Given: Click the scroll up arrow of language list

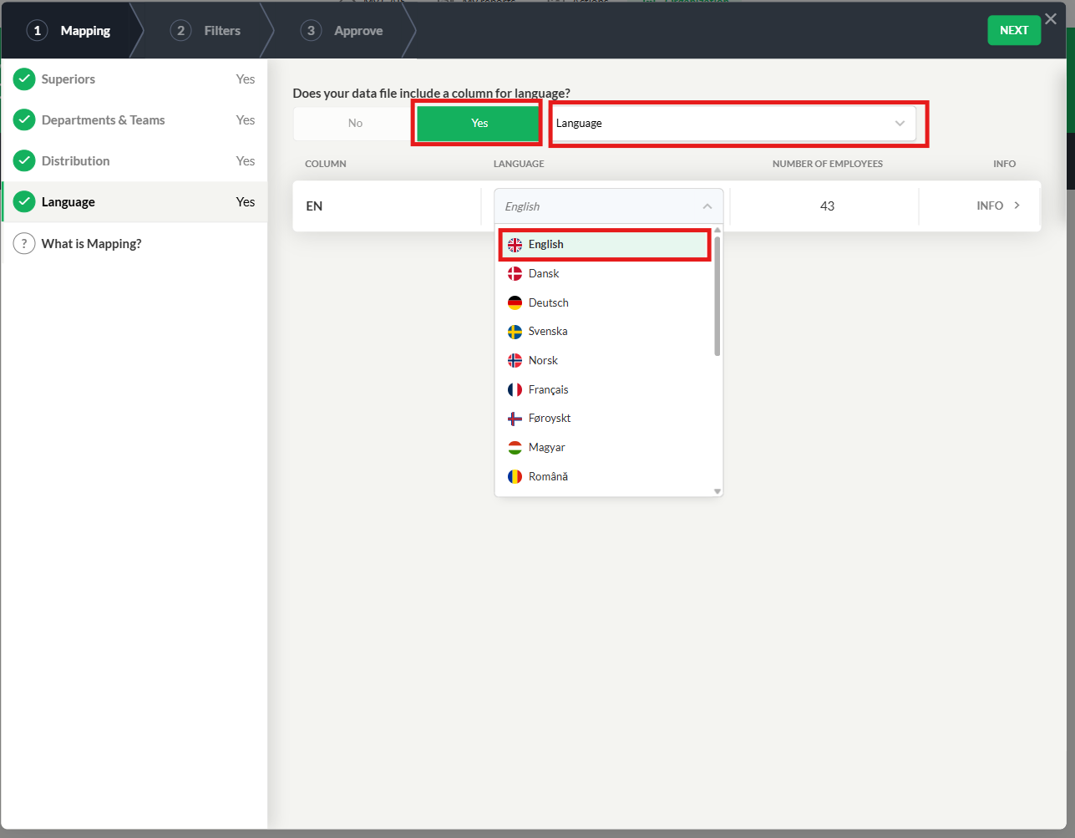Looking at the screenshot, I should (x=717, y=230).
